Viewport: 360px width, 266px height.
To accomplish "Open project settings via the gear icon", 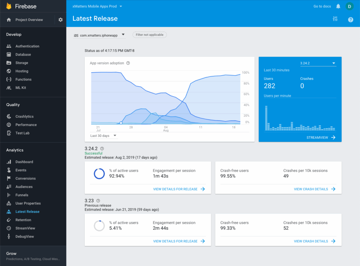I will click(60, 20).
